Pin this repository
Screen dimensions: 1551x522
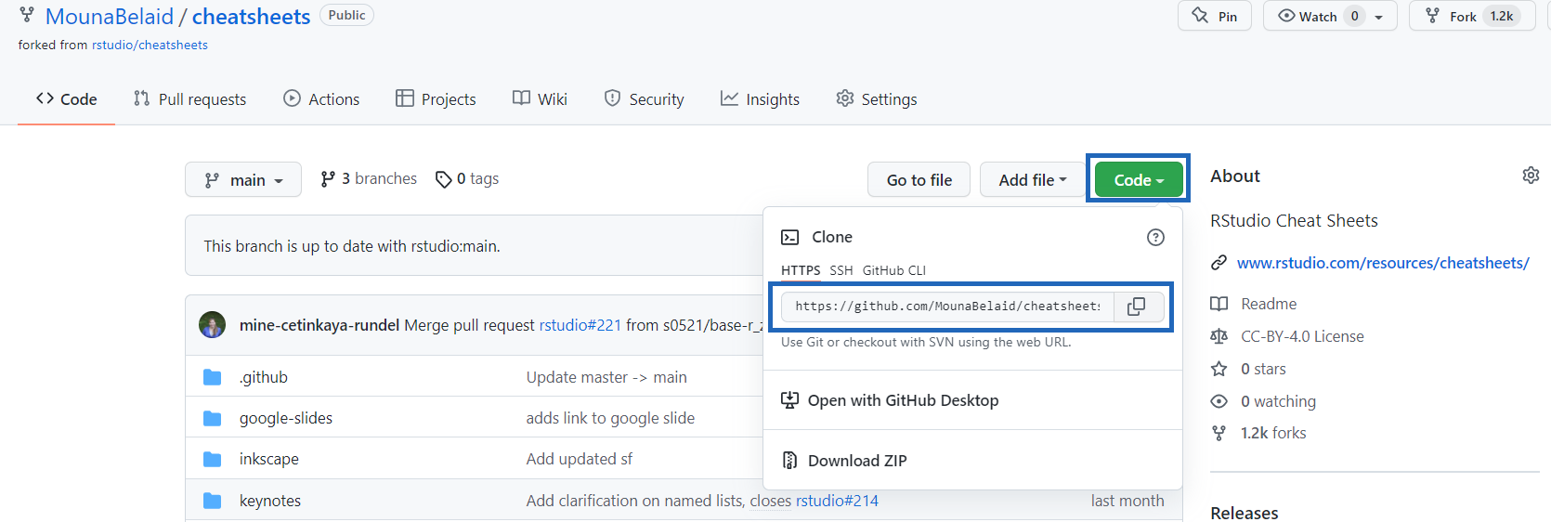pyautogui.click(x=1215, y=16)
